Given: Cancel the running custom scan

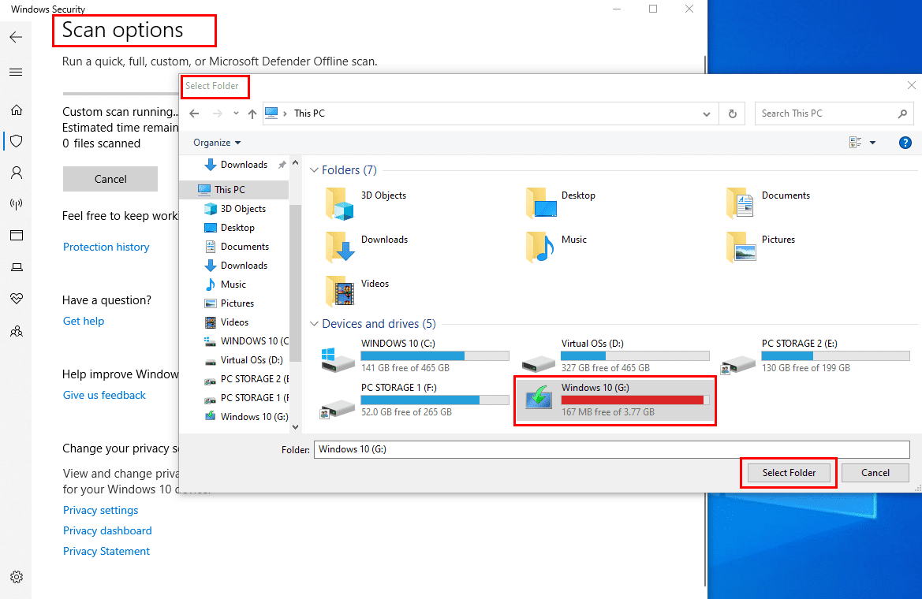Looking at the screenshot, I should (x=110, y=179).
